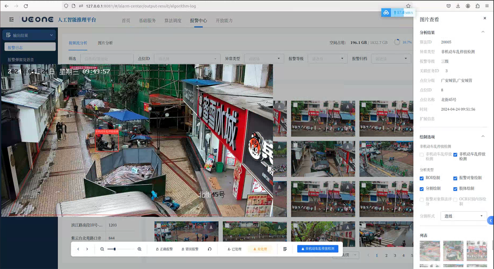Switch to the 图片分析 tab

[x=105, y=43]
